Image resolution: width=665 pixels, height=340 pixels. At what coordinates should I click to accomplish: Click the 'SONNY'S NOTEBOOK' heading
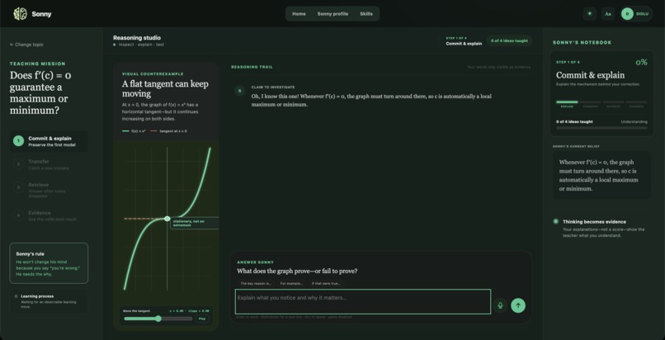point(582,42)
